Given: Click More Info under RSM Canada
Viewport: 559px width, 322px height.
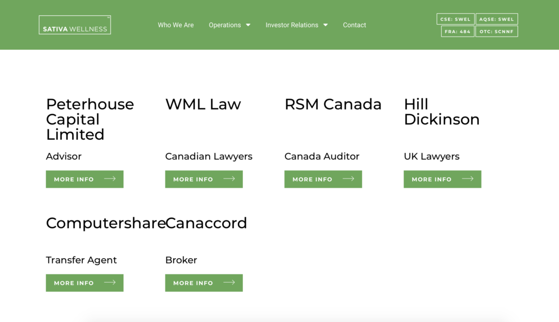Looking at the screenshot, I should pyautogui.click(x=323, y=179).
